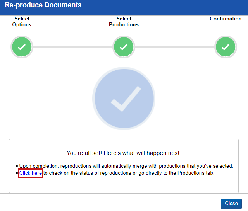248x211 pixels.
Task: Click the 'Select Productions' step label
Action: (x=124, y=22)
